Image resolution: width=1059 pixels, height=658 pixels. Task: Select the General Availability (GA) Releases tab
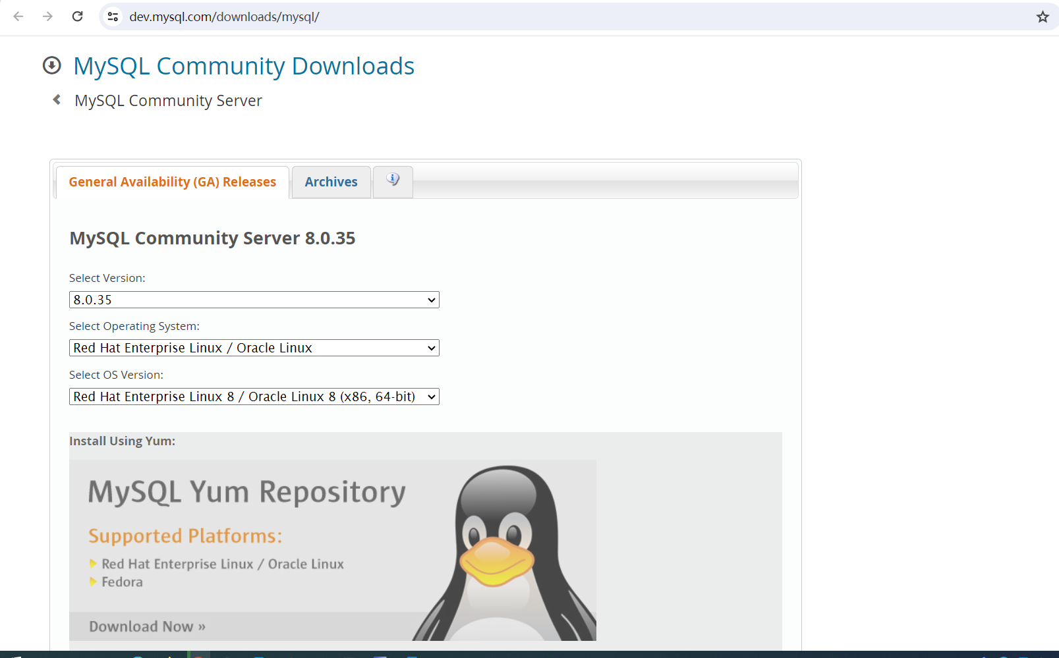[173, 182]
